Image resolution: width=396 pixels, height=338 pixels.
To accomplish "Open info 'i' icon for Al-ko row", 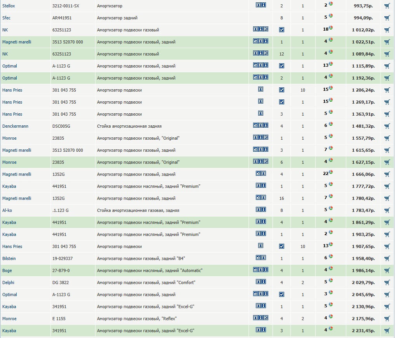I will click(x=264, y=210).
